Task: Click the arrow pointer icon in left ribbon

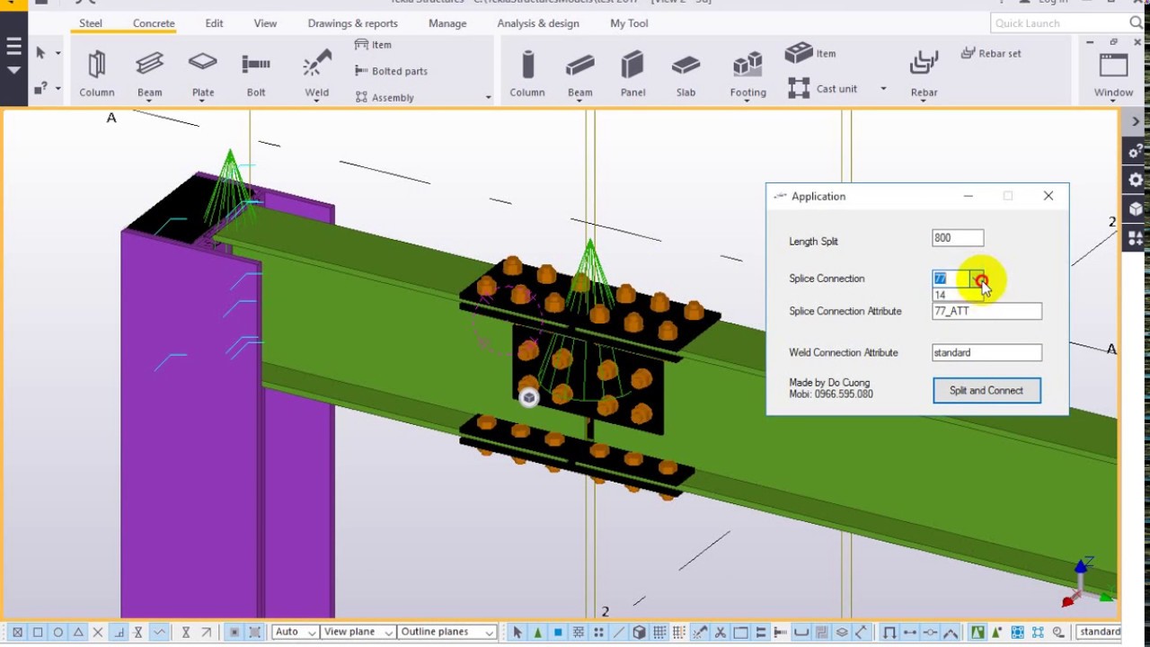Action: (x=40, y=53)
